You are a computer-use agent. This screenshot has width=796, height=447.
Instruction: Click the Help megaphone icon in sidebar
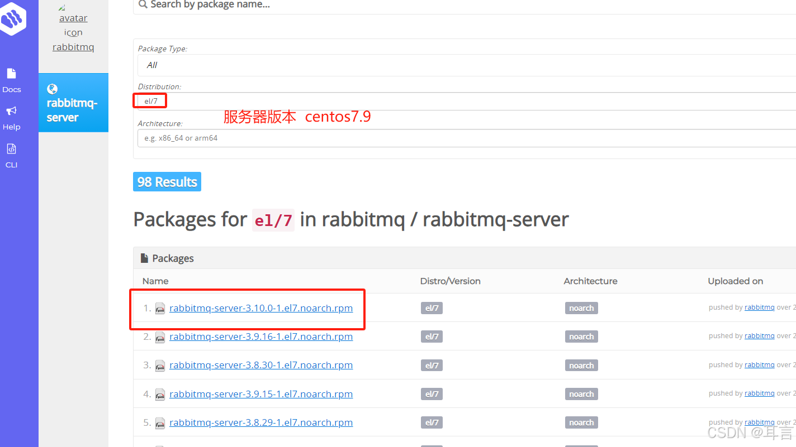(x=11, y=111)
